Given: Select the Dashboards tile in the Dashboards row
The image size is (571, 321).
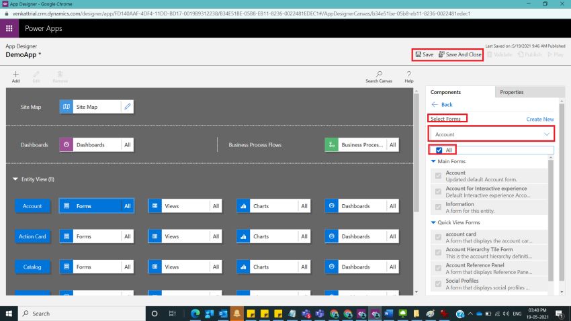Looking at the screenshot, I should tap(89, 144).
